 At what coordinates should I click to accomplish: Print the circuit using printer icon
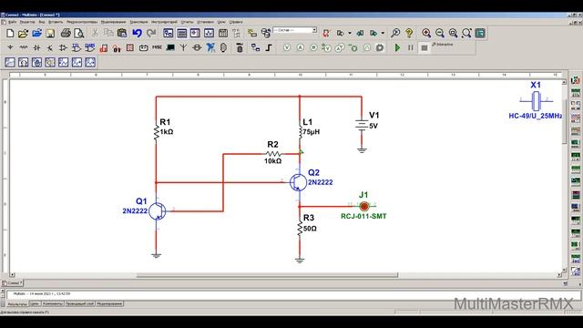click(x=66, y=33)
